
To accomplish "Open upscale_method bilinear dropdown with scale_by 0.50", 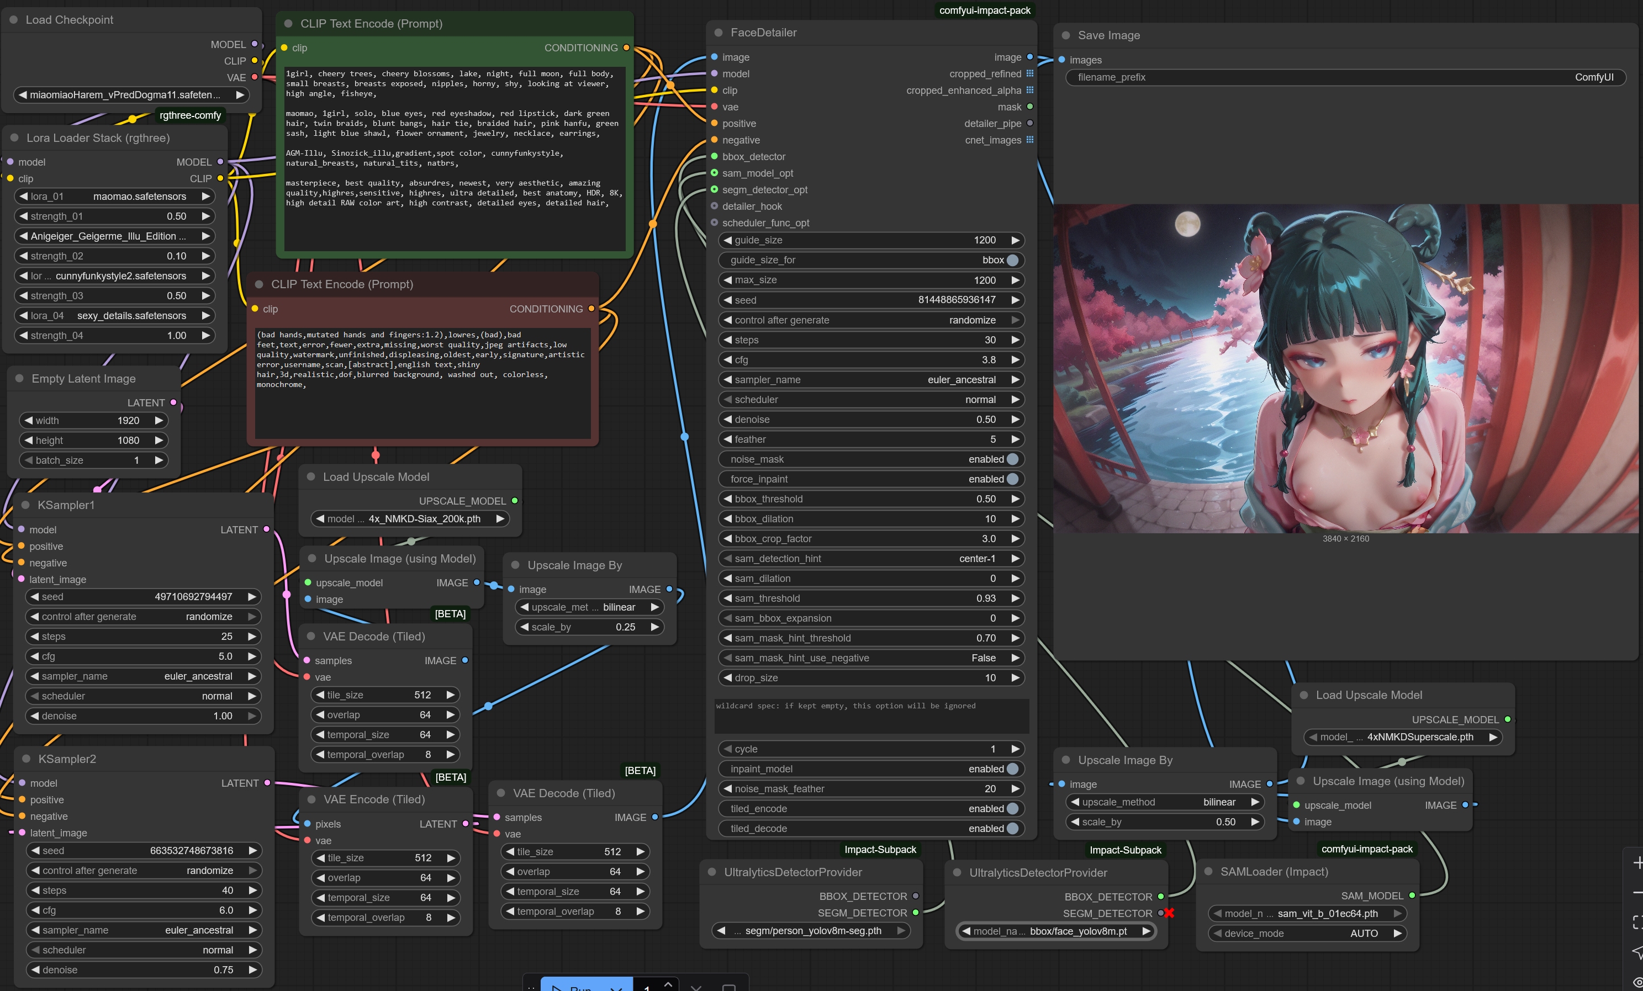I will (x=1164, y=802).
